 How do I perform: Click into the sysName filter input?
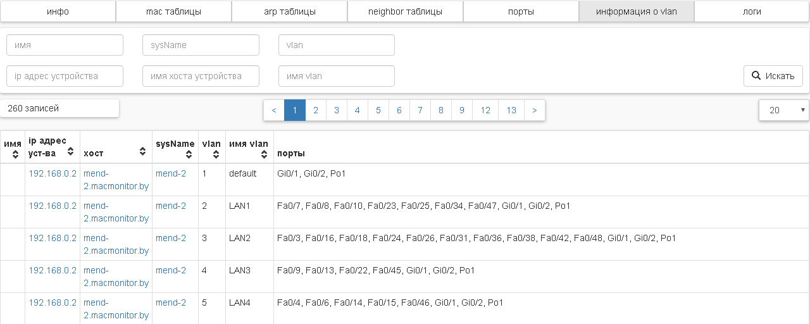(x=201, y=45)
